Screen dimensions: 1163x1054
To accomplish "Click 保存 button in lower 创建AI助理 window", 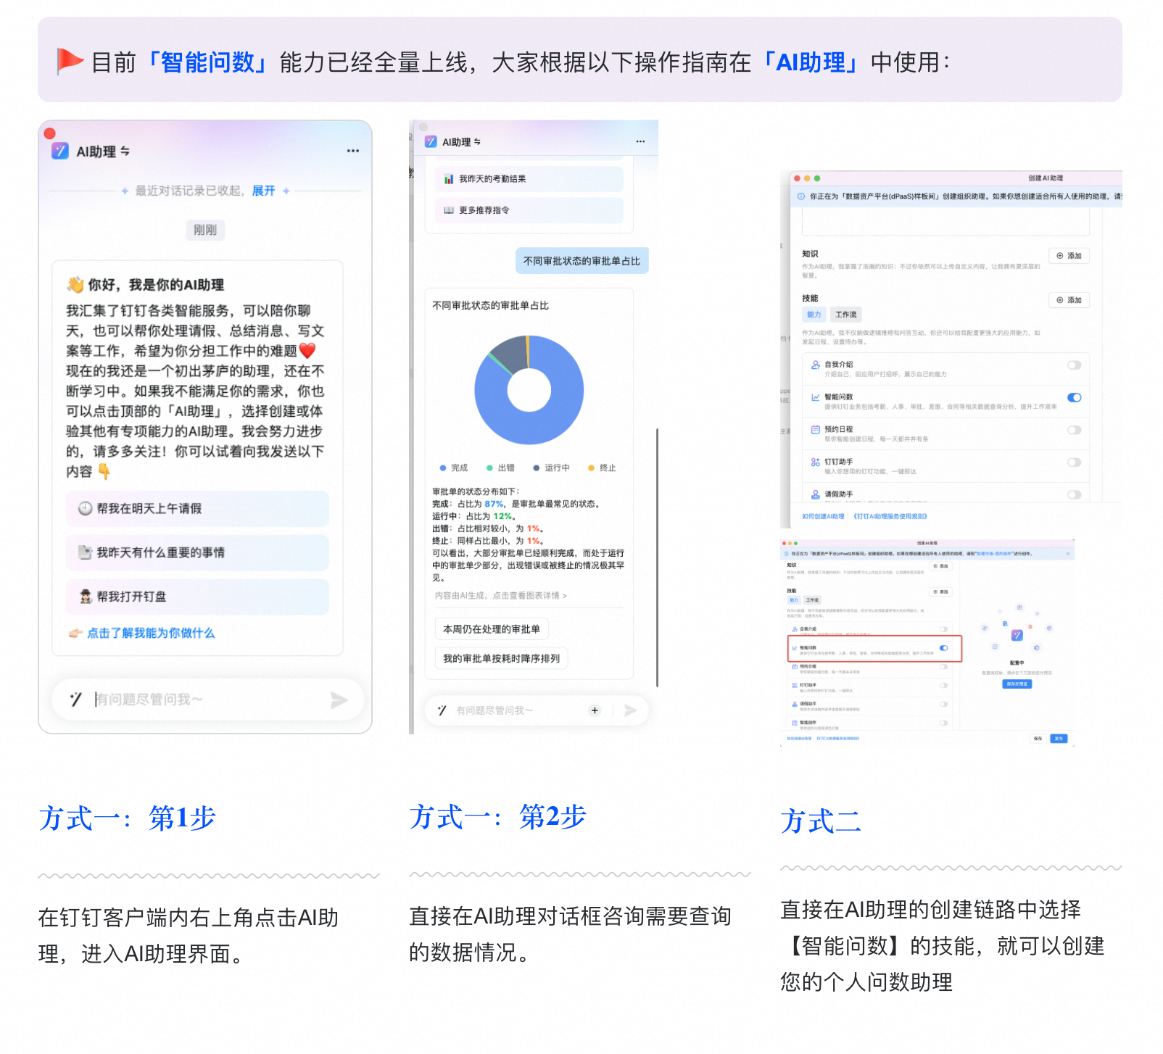I will pyautogui.click(x=1038, y=739).
